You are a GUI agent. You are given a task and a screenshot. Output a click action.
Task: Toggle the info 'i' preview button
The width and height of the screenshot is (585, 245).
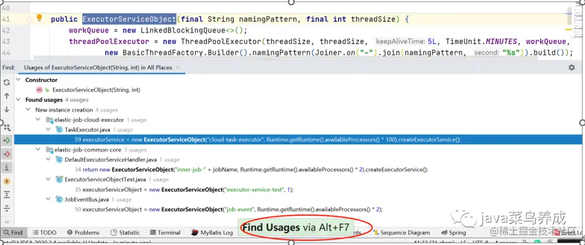click(x=6, y=168)
